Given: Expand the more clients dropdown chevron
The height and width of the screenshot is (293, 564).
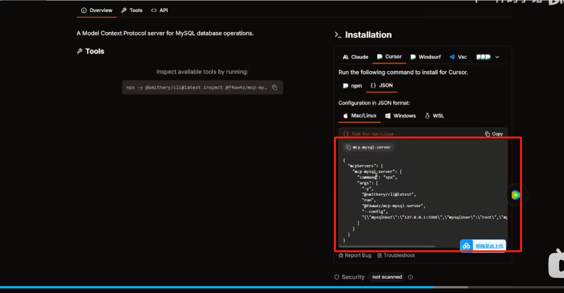Looking at the screenshot, I should (x=497, y=57).
